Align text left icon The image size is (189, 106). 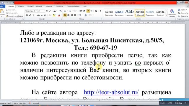(x=65, y=15)
